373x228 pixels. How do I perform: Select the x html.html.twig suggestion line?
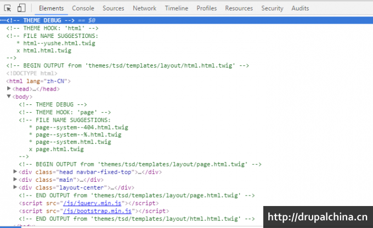(44, 51)
